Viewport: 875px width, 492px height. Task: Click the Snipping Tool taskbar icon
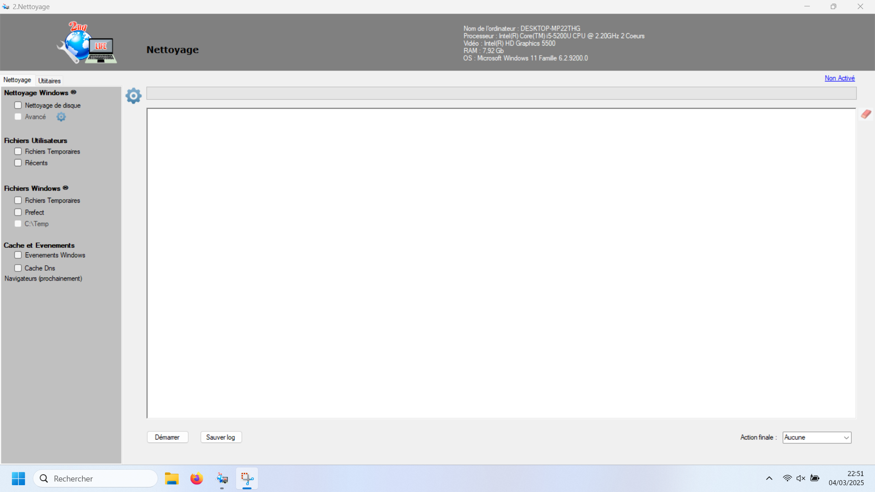[247, 478]
